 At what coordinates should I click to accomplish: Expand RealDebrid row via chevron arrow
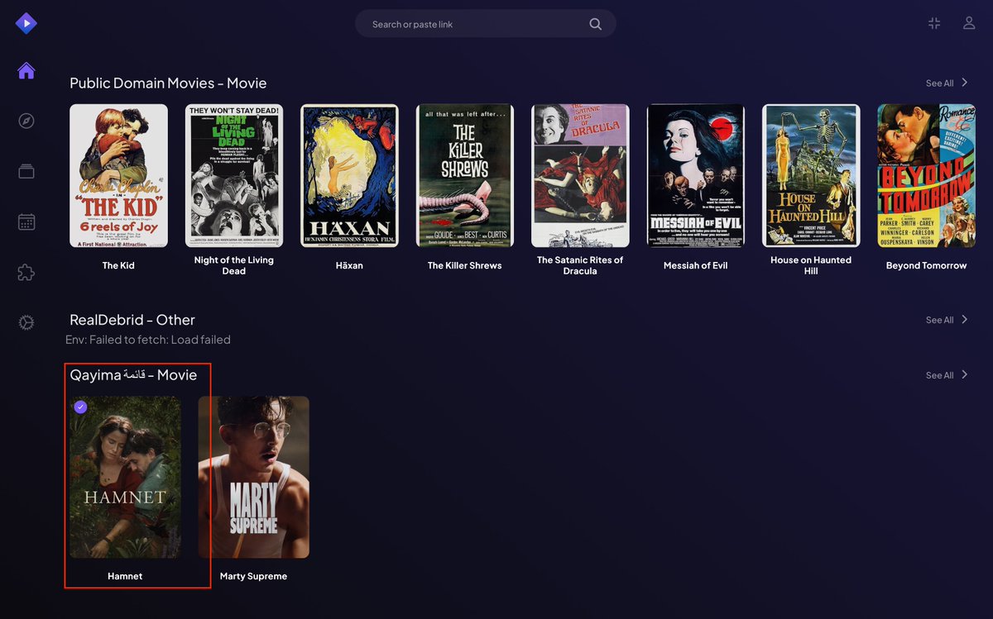click(965, 319)
